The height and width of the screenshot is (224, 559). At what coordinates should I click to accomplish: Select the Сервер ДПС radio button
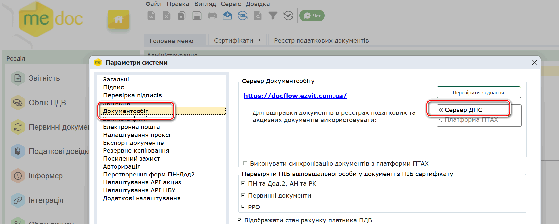pos(441,110)
